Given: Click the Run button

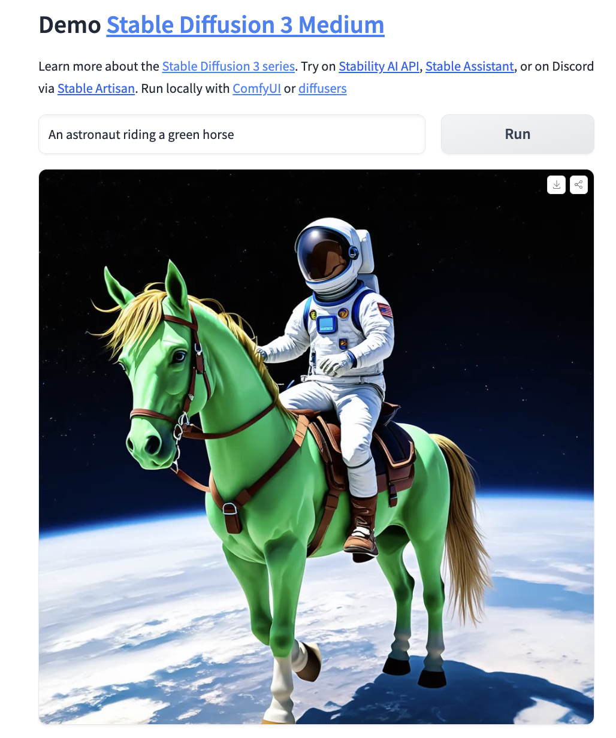Looking at the screenshot, I should pyautogui.click(x=518, y=134).
